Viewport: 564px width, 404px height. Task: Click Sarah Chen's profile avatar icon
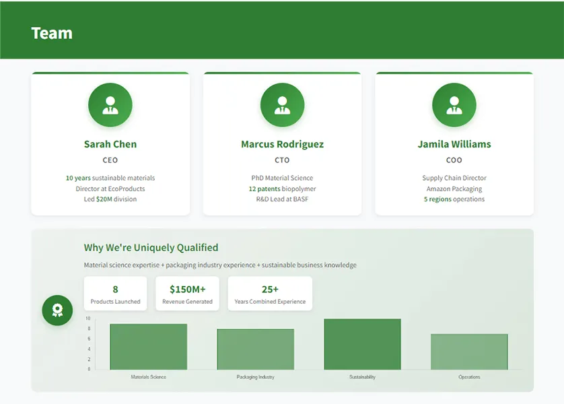pyautogui.click(x=110, y=105)
